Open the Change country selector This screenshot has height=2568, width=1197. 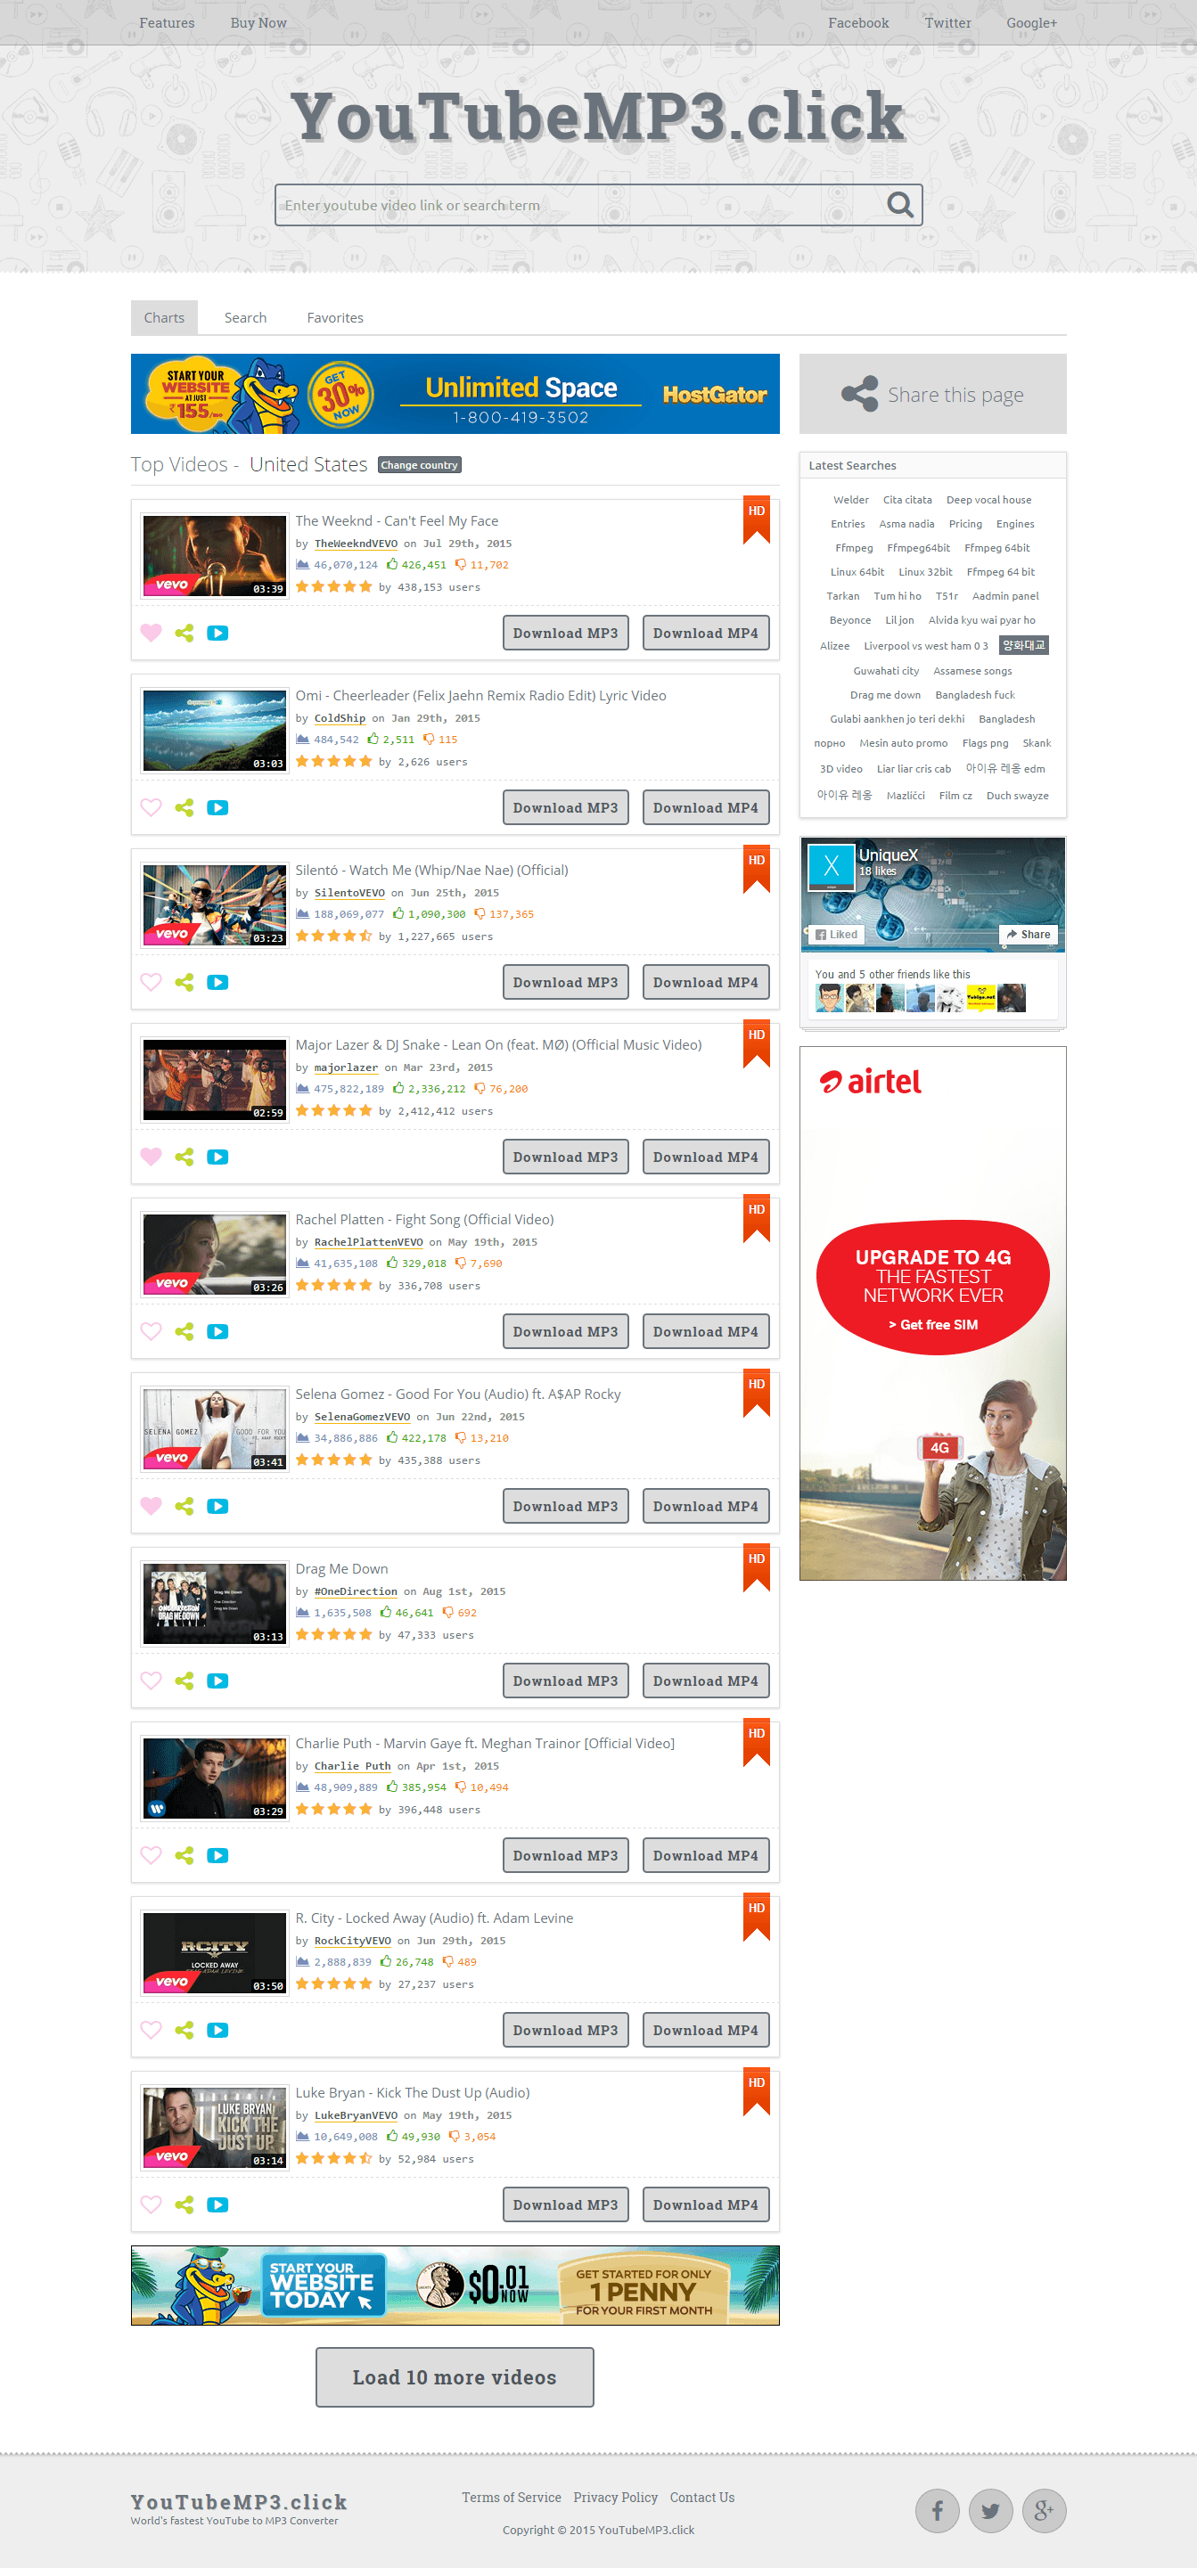tap(419, 465)
